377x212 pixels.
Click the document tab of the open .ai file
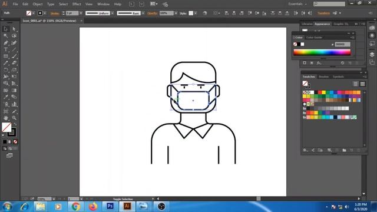click(49, 21)
